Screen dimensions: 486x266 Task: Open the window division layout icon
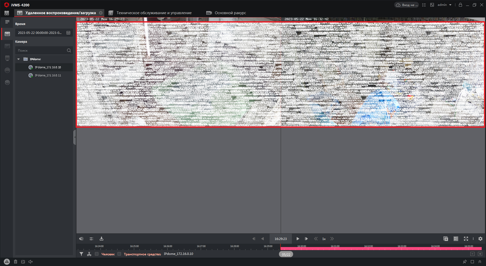click(456, 239)
